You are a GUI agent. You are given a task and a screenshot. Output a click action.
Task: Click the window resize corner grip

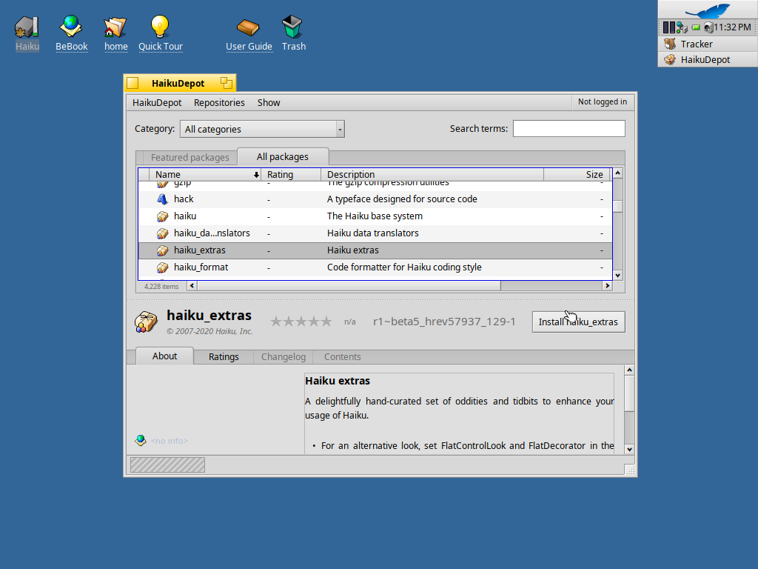[x=630, y=470]
